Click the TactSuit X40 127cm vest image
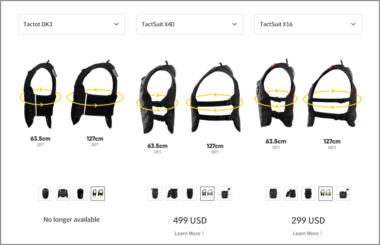This screenshot has height=245, width=380. [x=215, y=98]
